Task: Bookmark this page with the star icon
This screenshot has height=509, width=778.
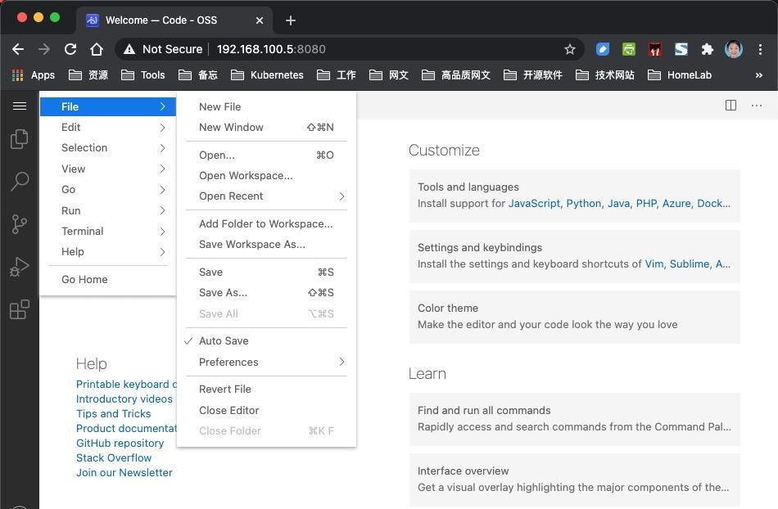Action: click(x=570, y=49)
